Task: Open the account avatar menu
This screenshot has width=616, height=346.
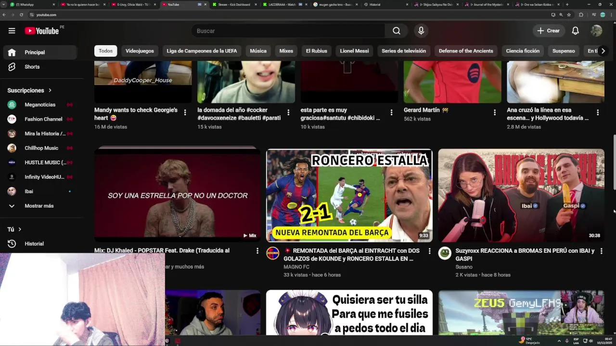Action: click(x=596, y=31)
